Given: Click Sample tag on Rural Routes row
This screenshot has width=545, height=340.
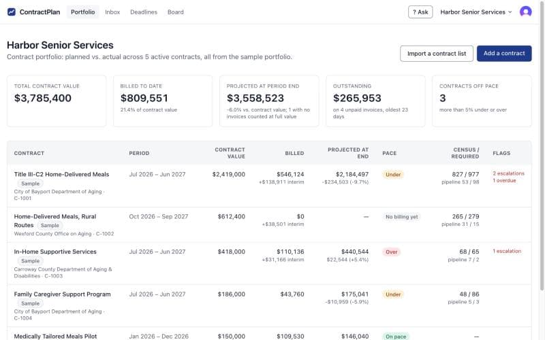Looking at the screenshot, I should click(50, 226).
